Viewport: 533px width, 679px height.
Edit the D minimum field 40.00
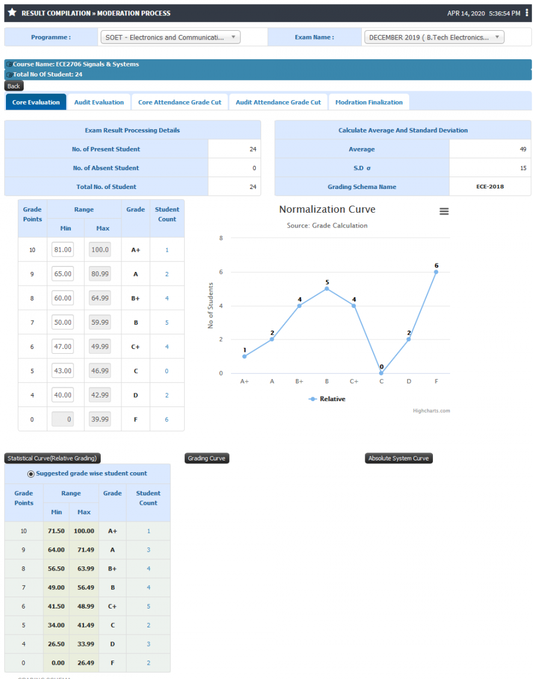tap(62, 395)
